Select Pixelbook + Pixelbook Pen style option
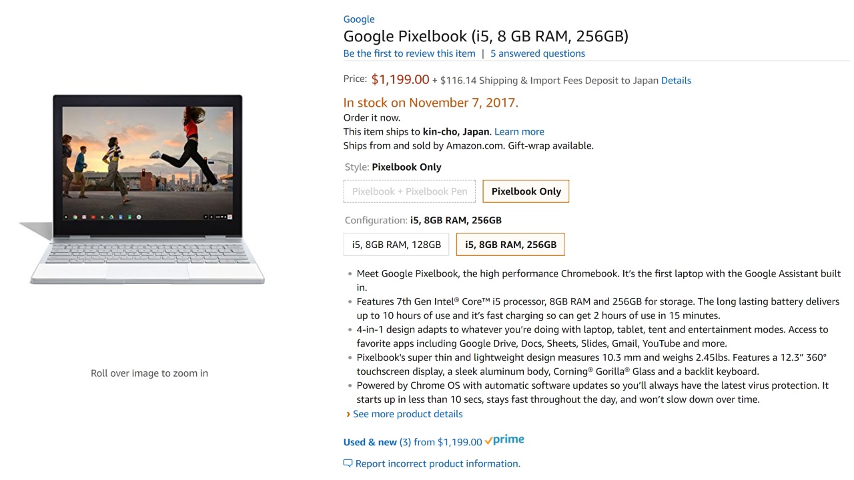The image size is (854, 480). 410,191
